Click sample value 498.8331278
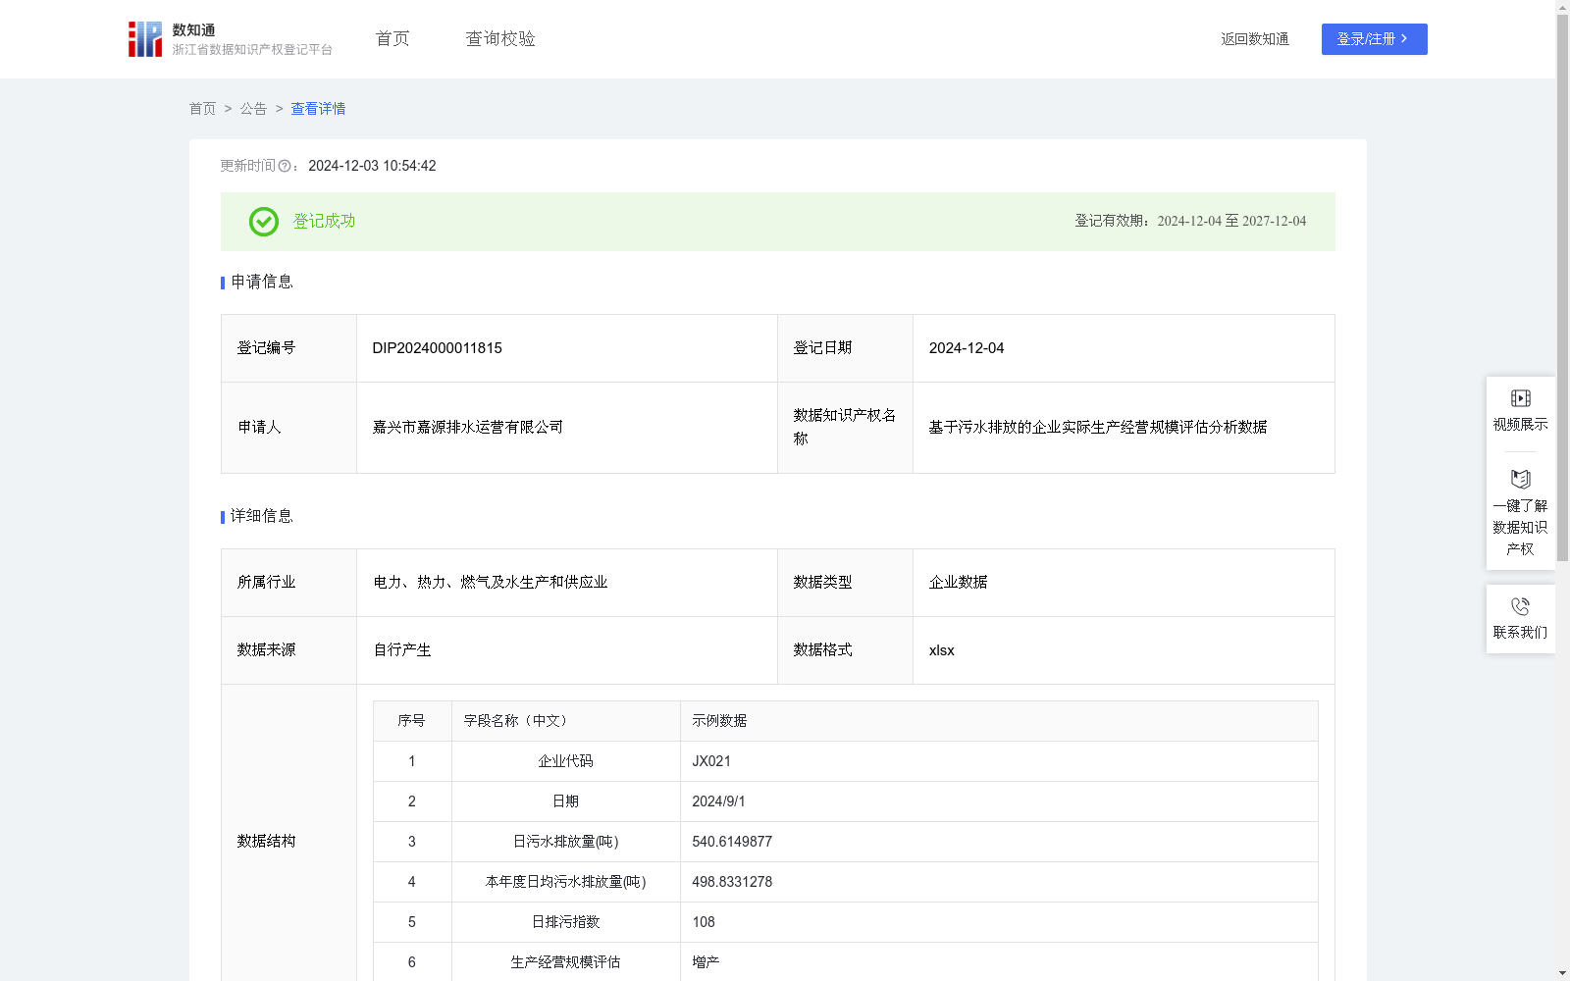Image resolution: width=1570 pixels, height=981 pixels. coord(732,882)
